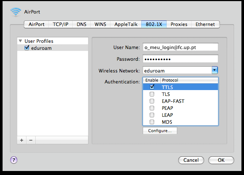Click into the Password field

[181, 59]
